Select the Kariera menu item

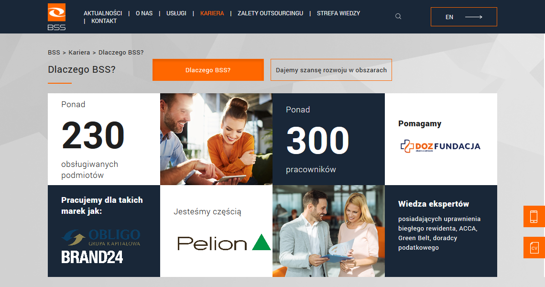click(x=212, y=13)
